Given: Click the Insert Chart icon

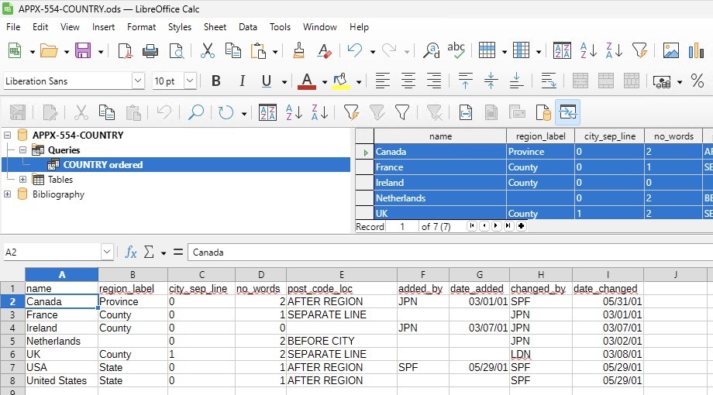Looking at the screenshot, I should click(x=696, y=50).
